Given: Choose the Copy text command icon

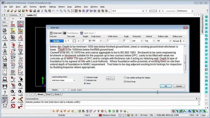Looking at the screenshot, I should (x=13, y=66).
